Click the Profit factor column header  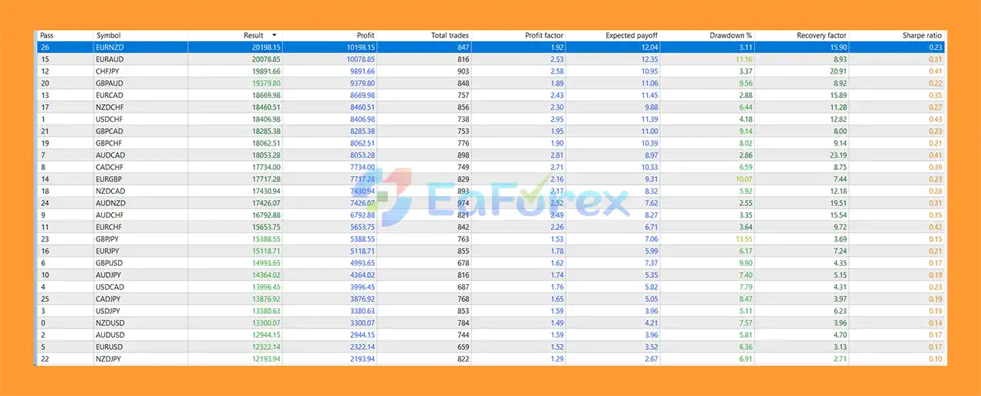tap(544, 35)
